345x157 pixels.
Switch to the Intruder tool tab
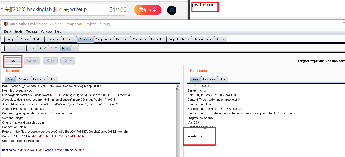tap(69, 39)
